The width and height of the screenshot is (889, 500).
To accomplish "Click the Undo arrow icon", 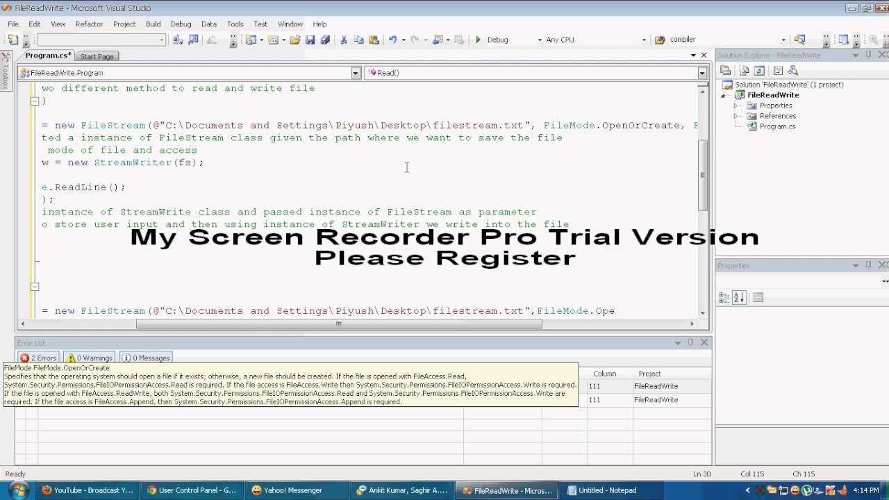I will pyautogui.click(x=392, y=40).
